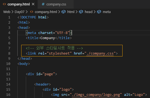Screen dimensions: 150x98
Task: Click the opening <head> tag on line 3
Action: (x=24, y=28)
